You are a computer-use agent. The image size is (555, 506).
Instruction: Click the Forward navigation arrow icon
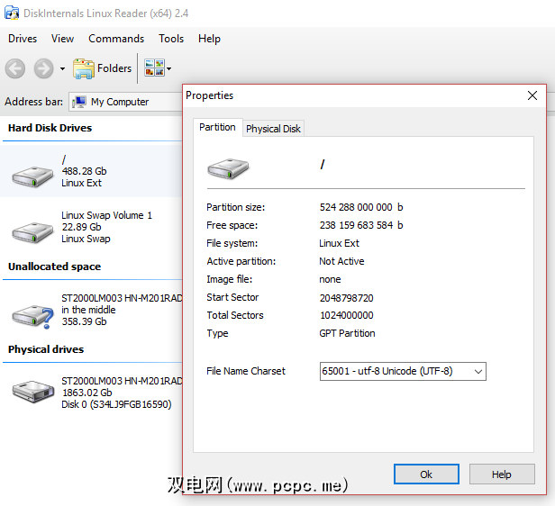(44, 68)
